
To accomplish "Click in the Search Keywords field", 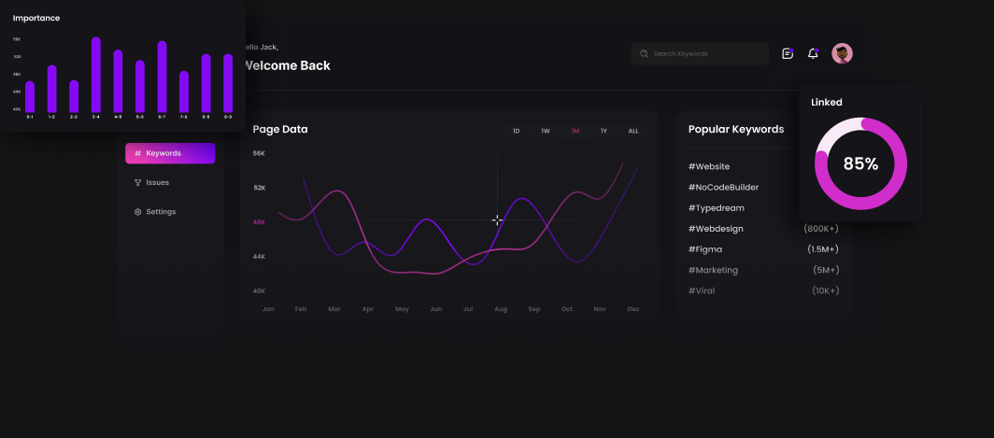I will click(705, 54).
